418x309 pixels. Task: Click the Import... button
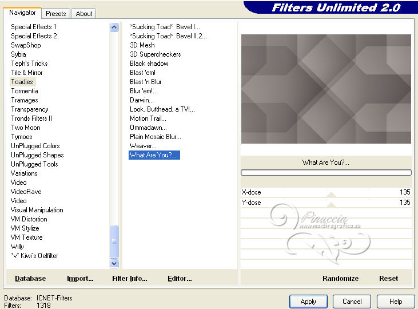pyautogui.click(x=80, y=278)
